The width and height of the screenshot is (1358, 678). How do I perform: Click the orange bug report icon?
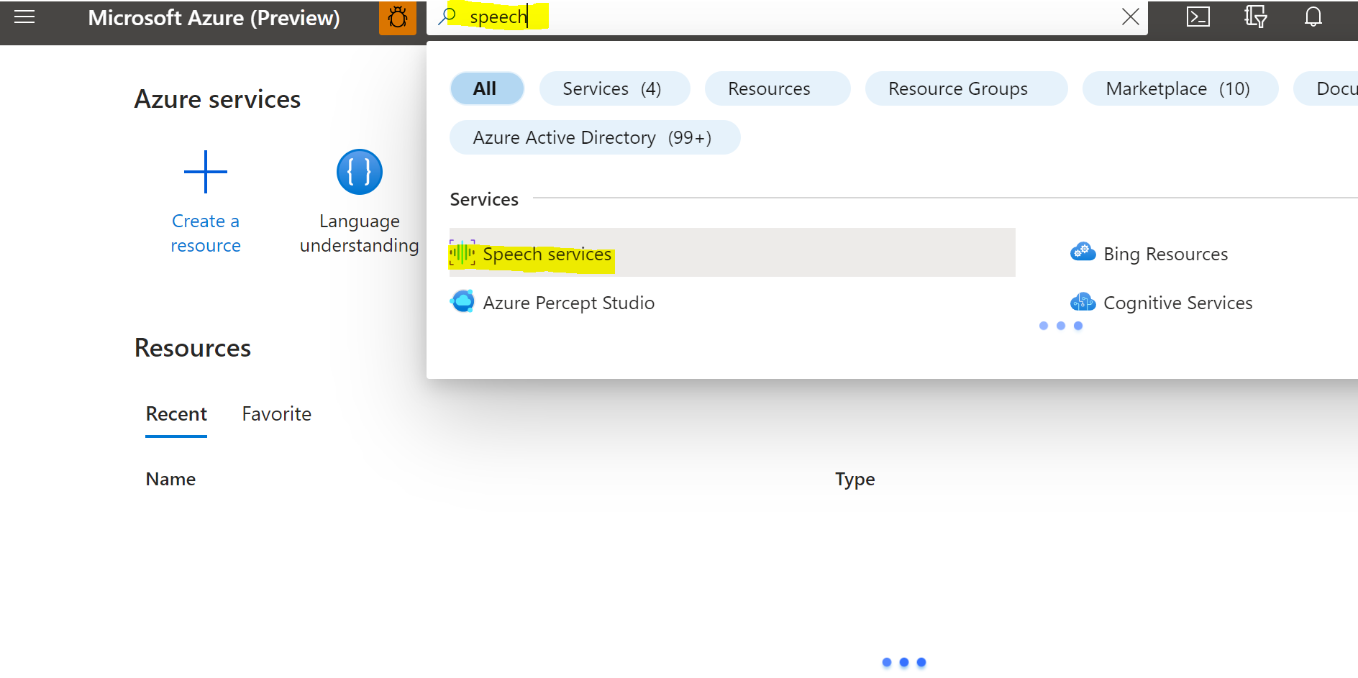pyautogui.click(x=398, y=17)
